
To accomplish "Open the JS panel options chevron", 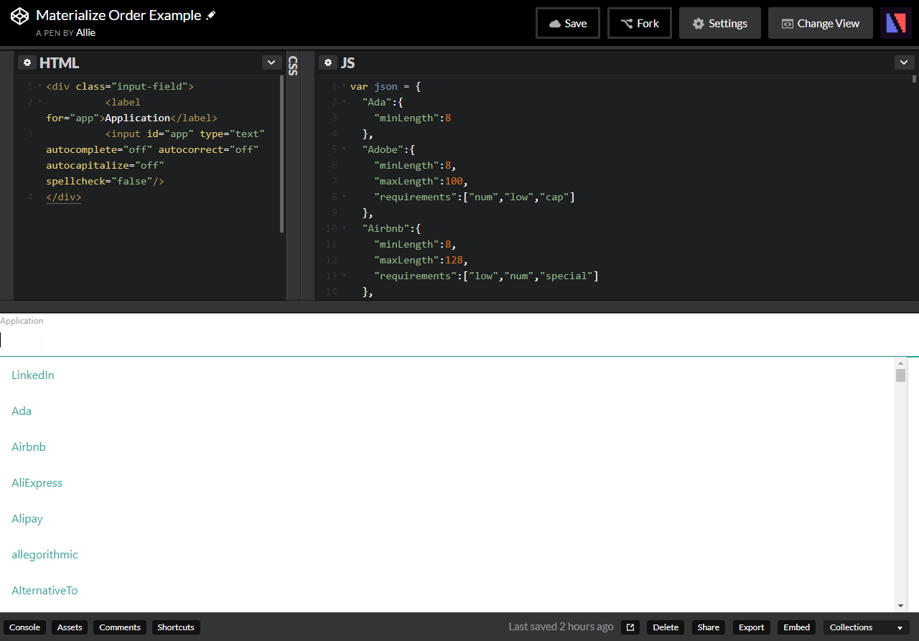I will (904, 62).
